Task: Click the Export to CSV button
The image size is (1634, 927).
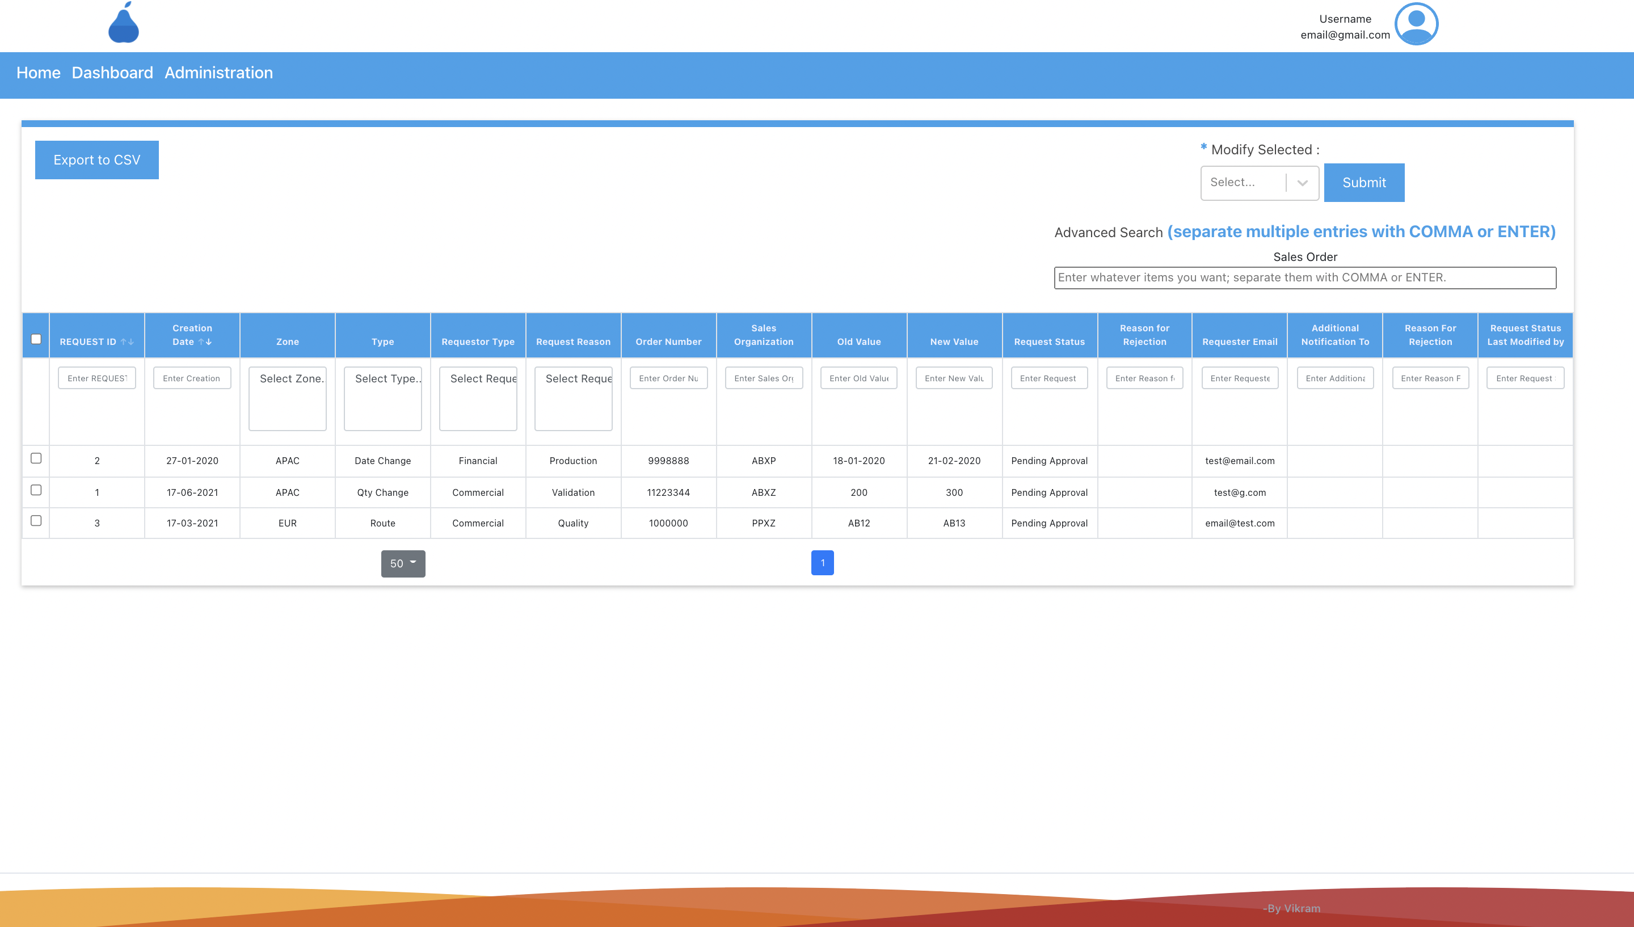Action: pyautogui.click(x=97, y=160)
